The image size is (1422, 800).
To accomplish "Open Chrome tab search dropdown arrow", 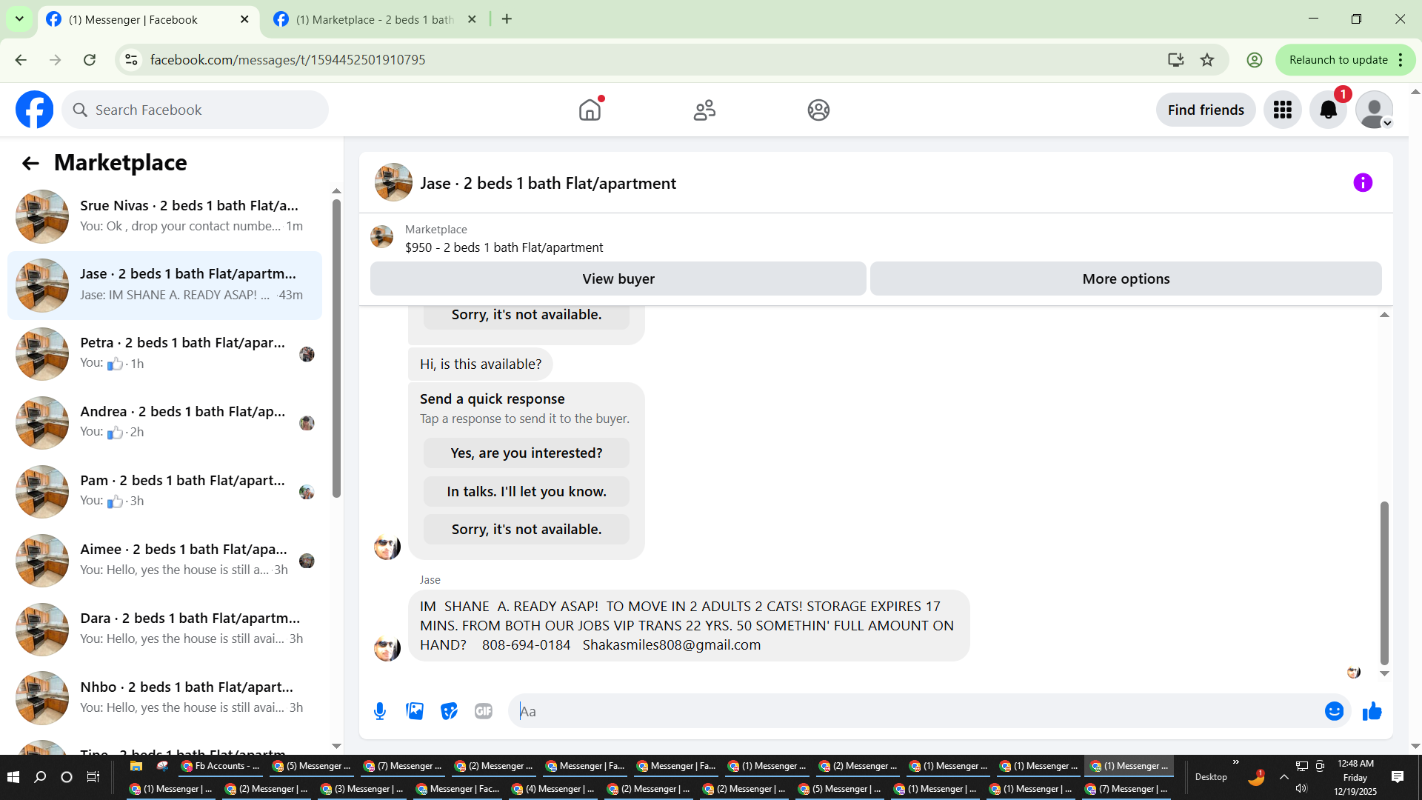I will coord(19,19).
